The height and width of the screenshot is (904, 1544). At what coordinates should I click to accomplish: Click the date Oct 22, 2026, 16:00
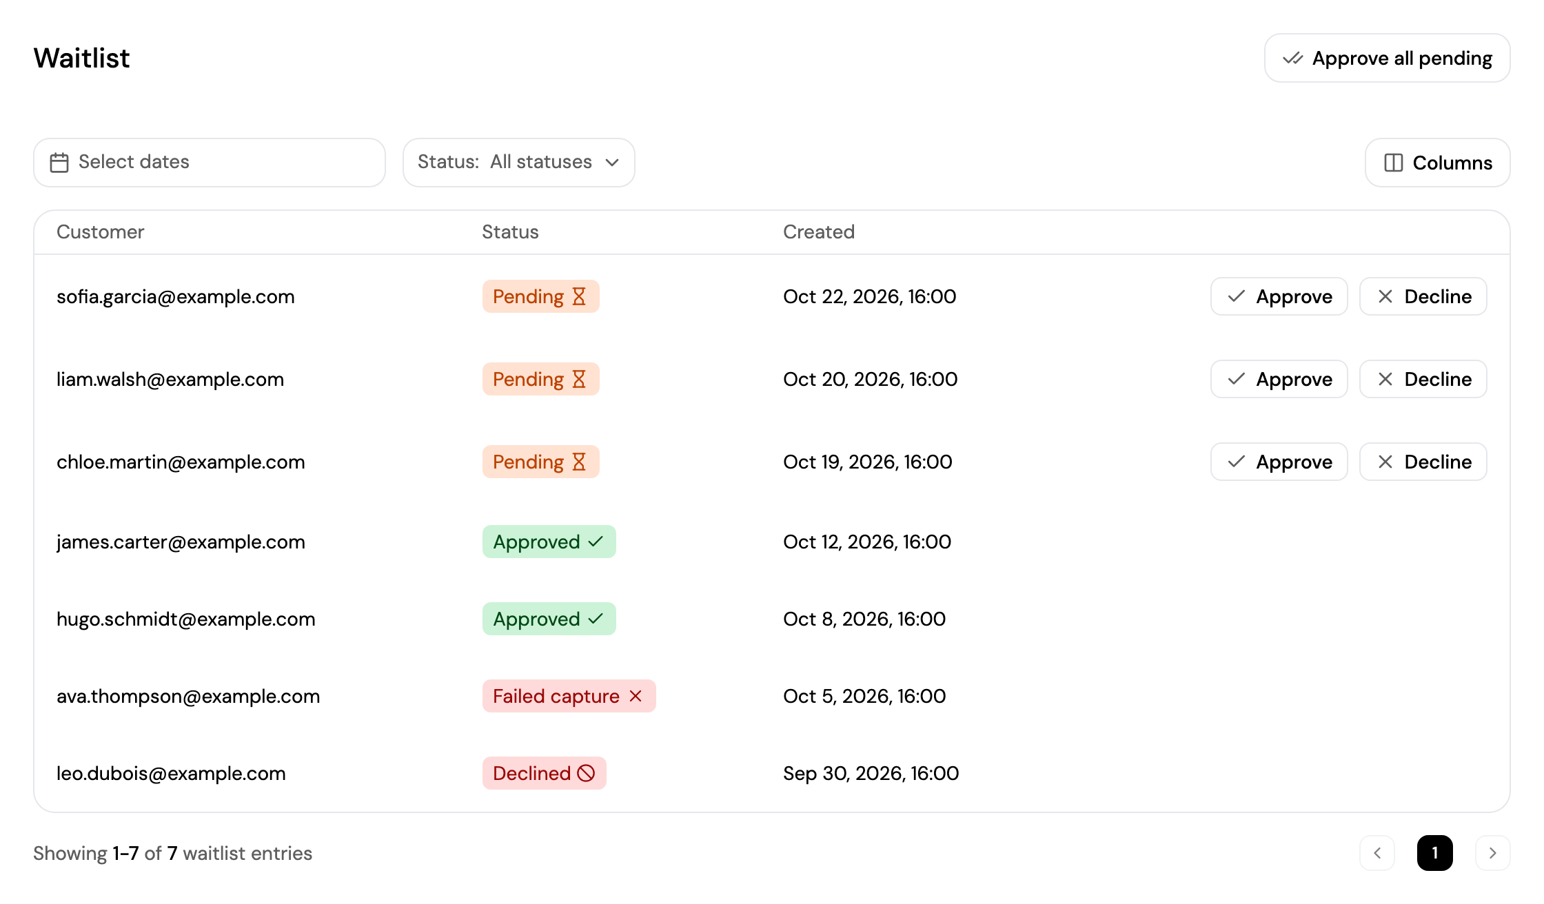tap(870, 297)
